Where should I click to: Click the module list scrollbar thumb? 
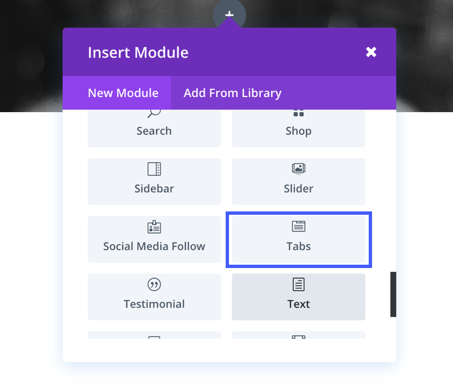pyautogui.click(x=393, y=294)
